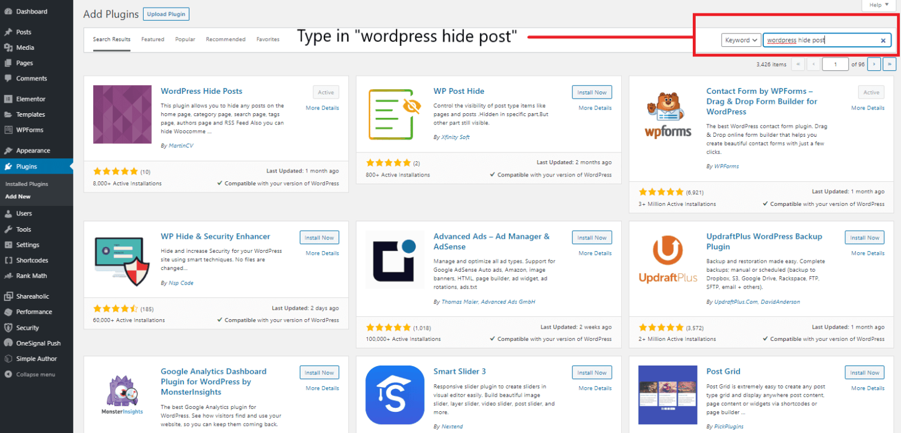Switch to the Favorites tab
Image resolution: width=901 pixels, height=433 pixels.
268,39
